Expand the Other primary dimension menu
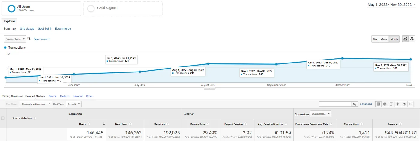 (90, 96)
